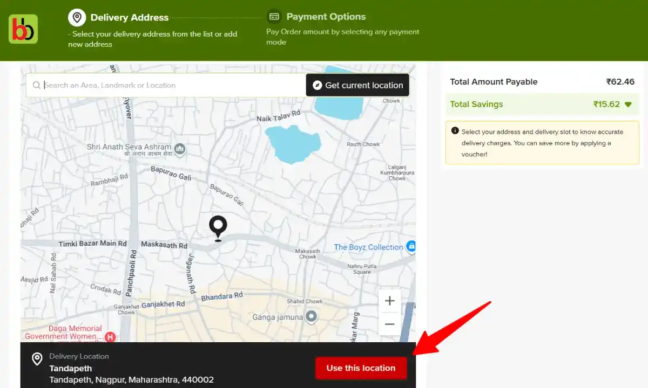
Task: Open the Delivery Address step
Action: click(x=130, y=17)
